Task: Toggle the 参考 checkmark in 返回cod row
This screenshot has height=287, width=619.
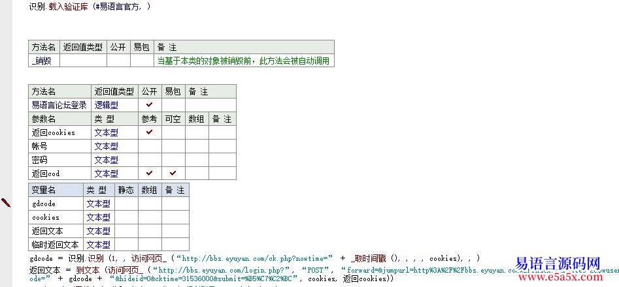Action: coord(149,173)
